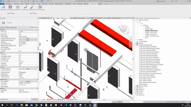Uncheck the Section Box property checkbox

click(x=20, y=65)
